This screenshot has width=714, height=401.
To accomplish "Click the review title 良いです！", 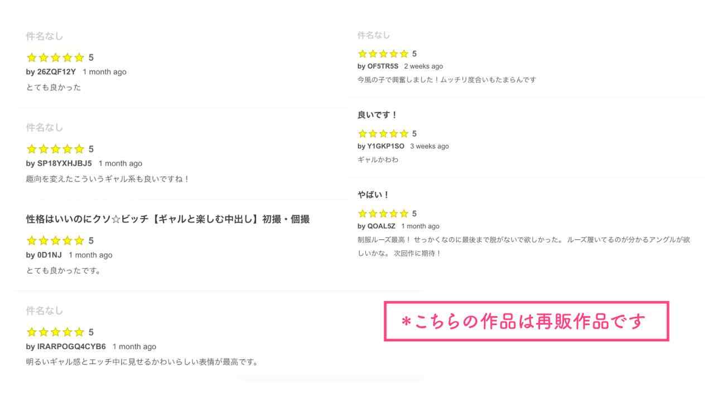I will tap(377, 115).
